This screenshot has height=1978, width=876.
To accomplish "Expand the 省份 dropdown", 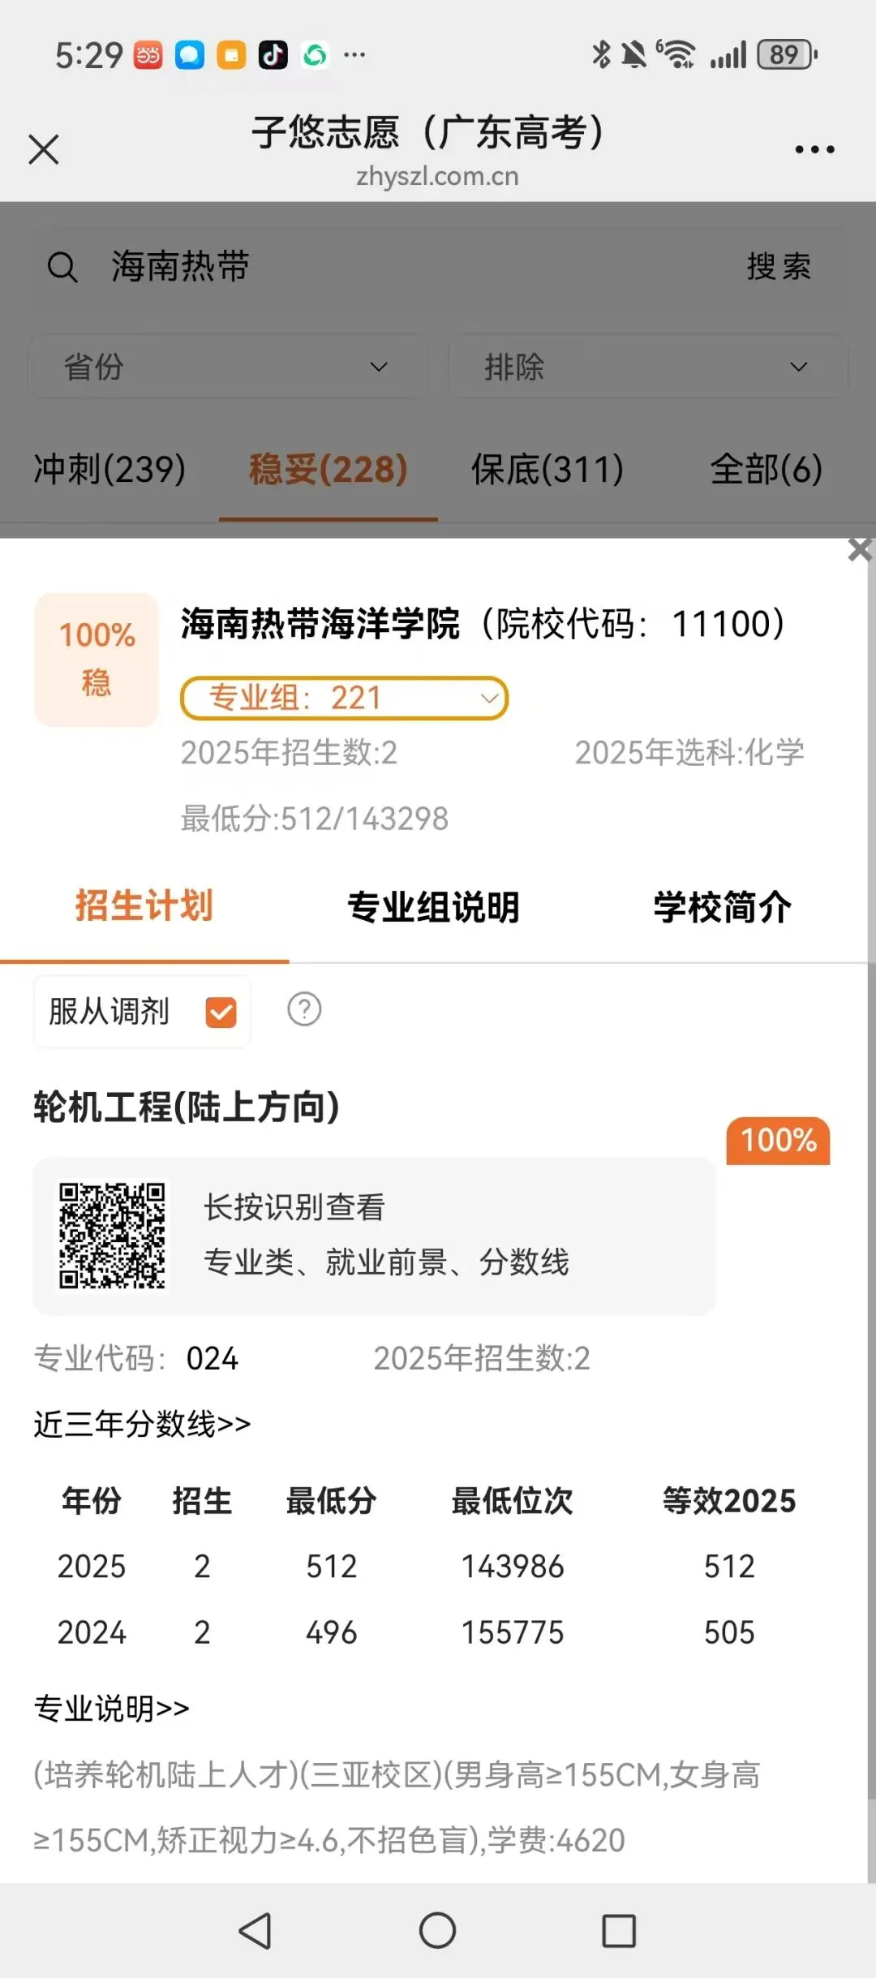I will click(228, 367).
